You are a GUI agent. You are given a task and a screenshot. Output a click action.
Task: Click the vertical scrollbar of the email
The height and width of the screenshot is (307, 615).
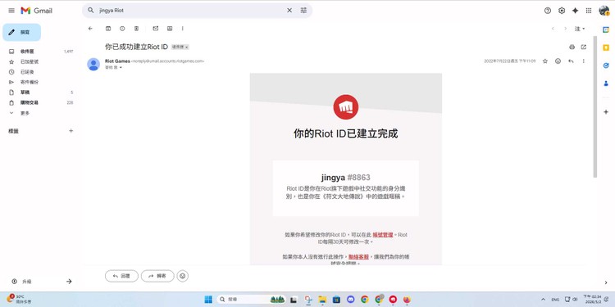[595, 106]
